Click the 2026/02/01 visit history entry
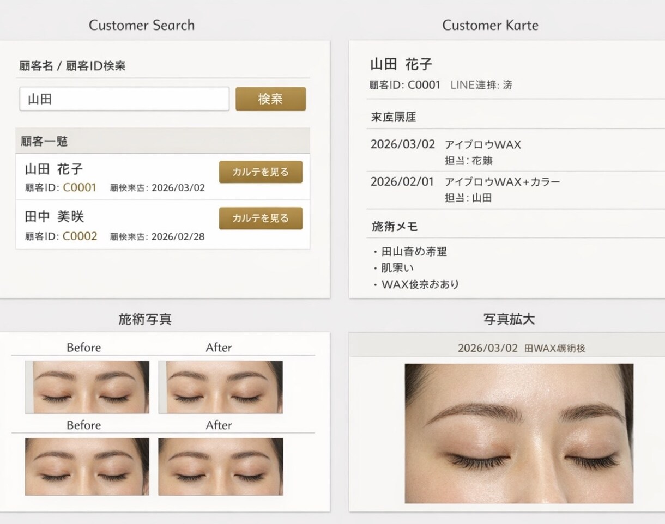The width and height of the screenshot is (665, 524). (x=515, y=190)
